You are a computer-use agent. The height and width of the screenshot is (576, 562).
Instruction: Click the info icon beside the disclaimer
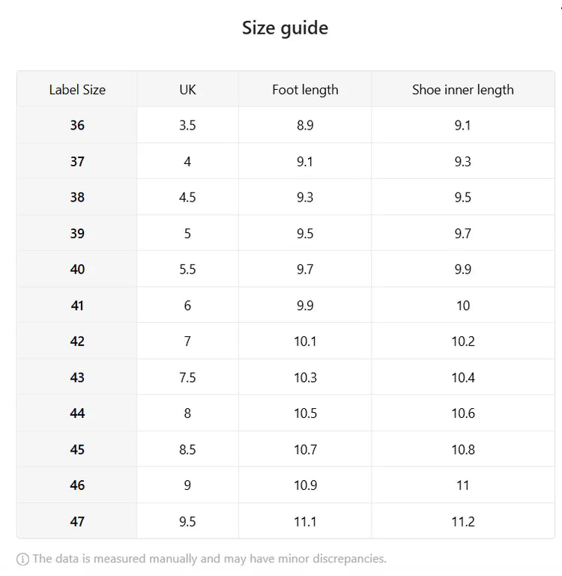[x=22, y=559]
